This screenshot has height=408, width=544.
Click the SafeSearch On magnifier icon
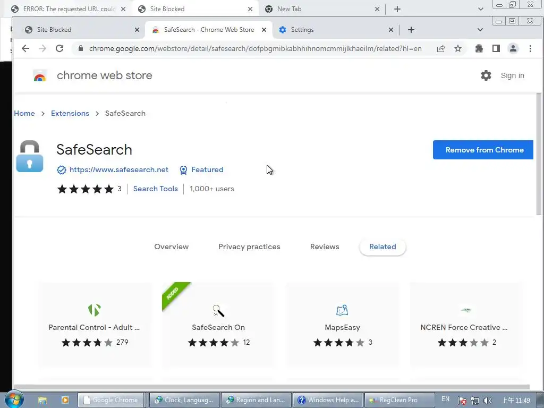click(x=218, y=310)
